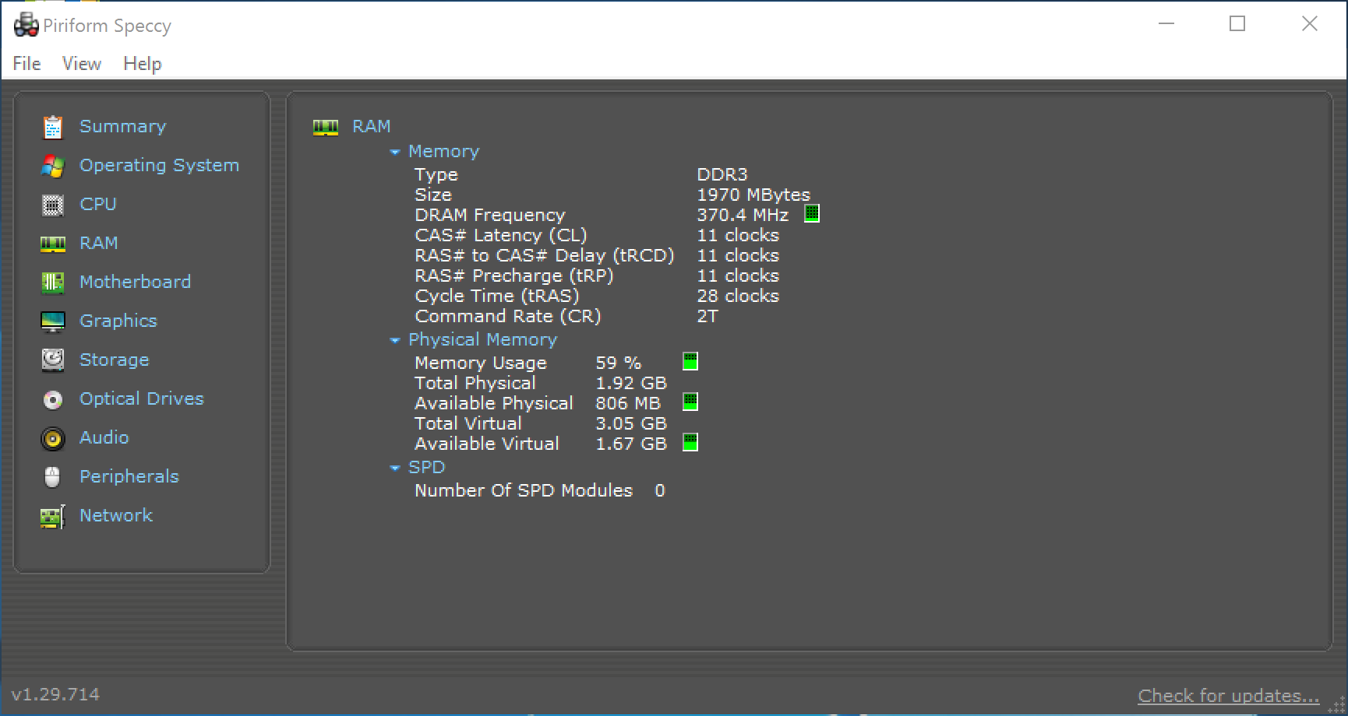
Task: Collapse the Physical Memory section
Action: coord(395,340)
